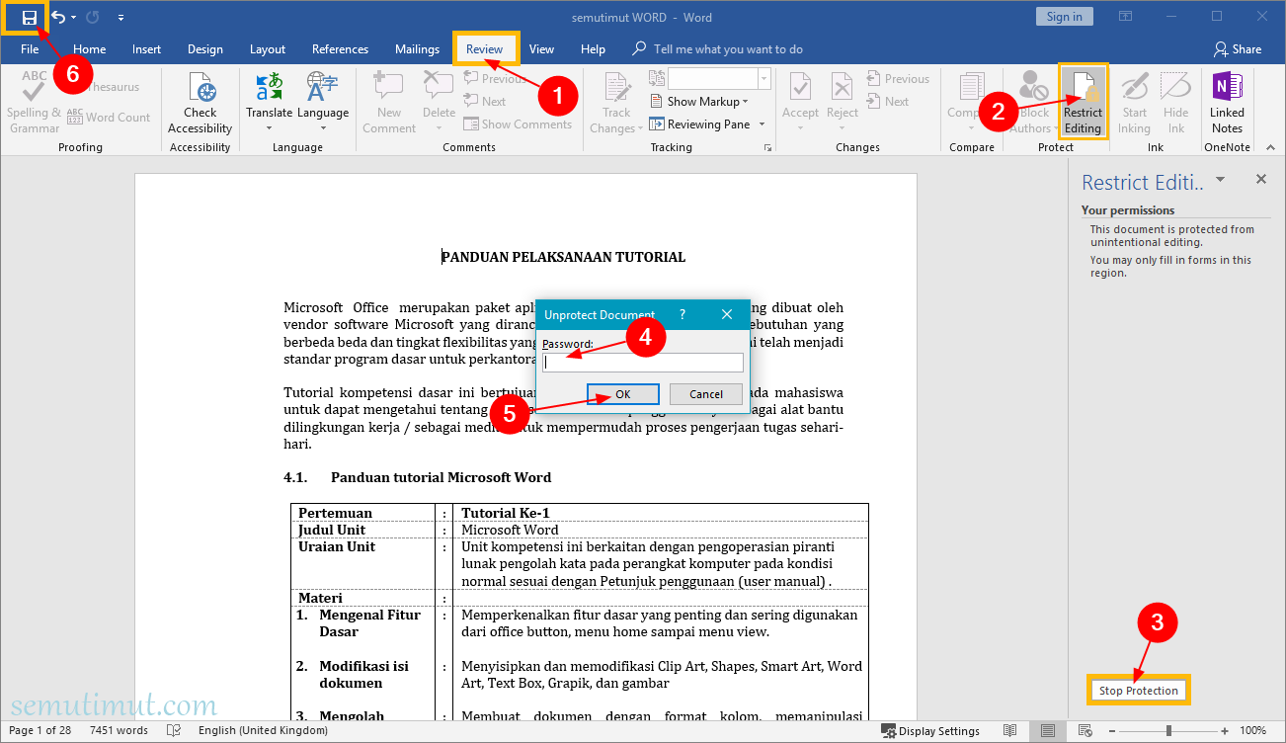Click the Redo arrow icon
The height and width of the screenshot is (743, 1286).
tap(93, 17)
